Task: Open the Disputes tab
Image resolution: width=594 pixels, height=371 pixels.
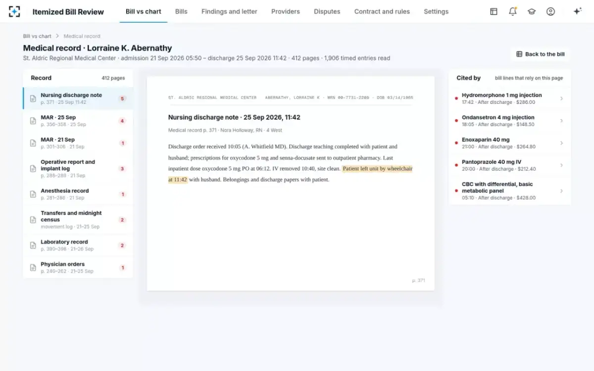Action: (327, 11)
